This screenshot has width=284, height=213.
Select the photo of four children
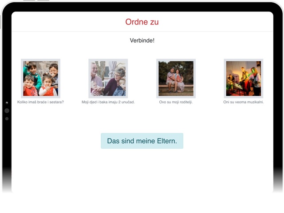[40, 79]
